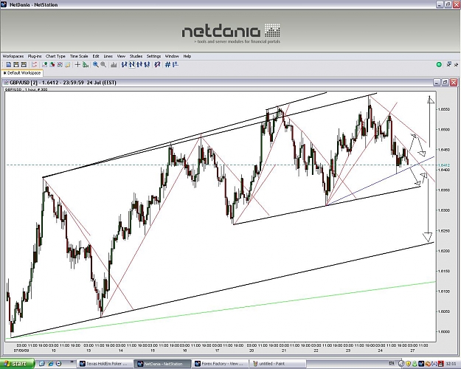Launch Internet Explorer from quick launch
The image size is (461, 369).
click(51, 364)
